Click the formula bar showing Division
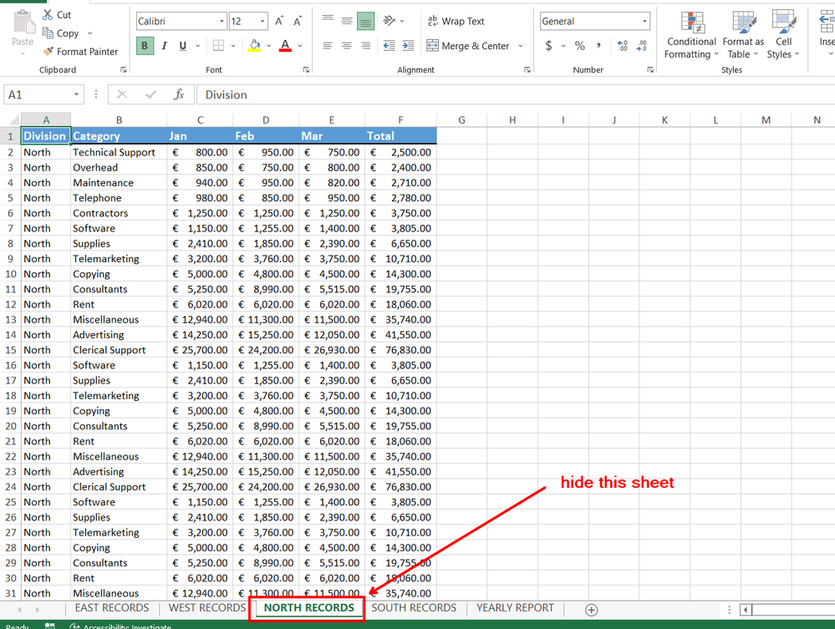 click(x=514, y=94)
